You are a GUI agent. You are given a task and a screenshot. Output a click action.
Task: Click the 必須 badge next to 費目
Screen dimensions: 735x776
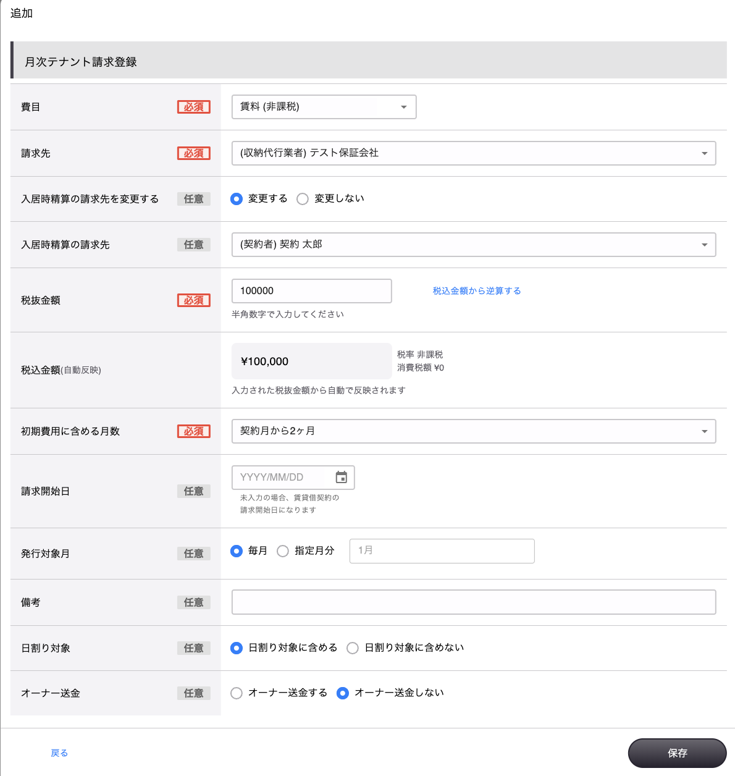(194, 107)
